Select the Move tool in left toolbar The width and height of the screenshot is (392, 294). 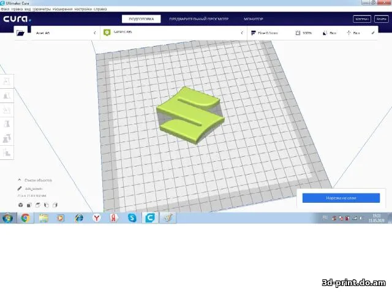coord(7,81)
